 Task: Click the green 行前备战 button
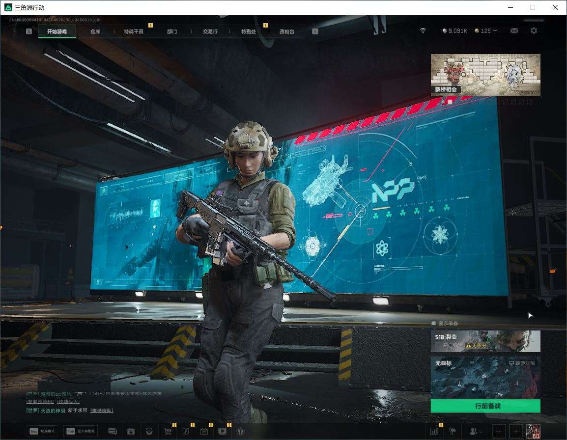[485, 406]
